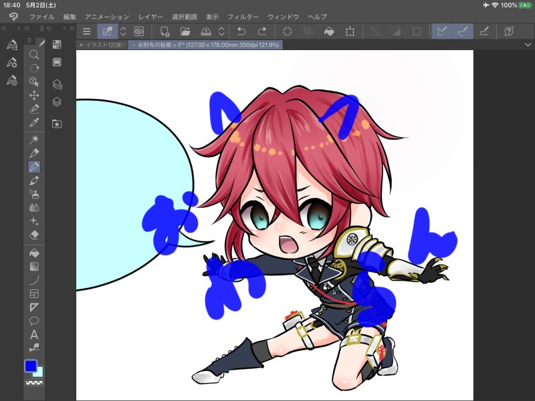Select the Selection pen tool

click(x=34, y=109)
